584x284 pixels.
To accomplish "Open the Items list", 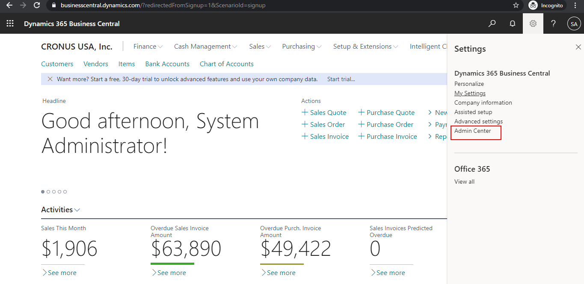I will 127,64.
